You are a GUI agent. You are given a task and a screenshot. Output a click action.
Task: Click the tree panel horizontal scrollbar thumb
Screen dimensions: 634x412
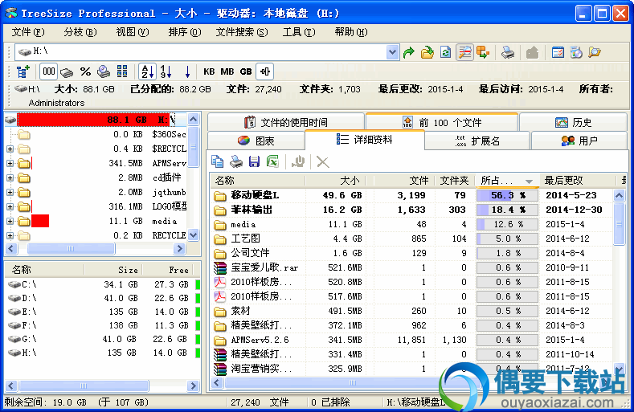(x=71, y=248)
